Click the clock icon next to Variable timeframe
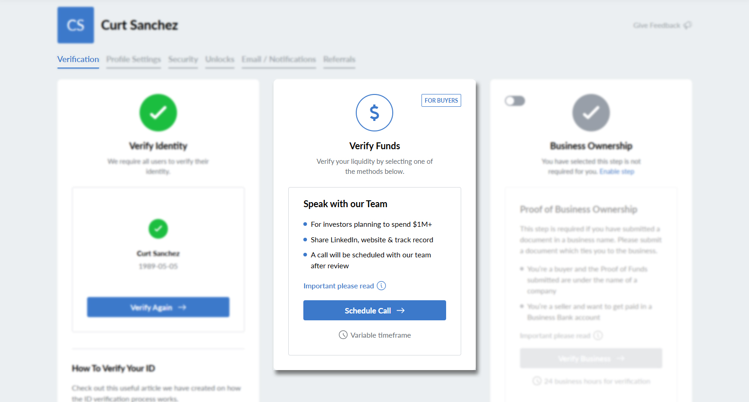The width and height of the screenshot is (749, 402). tap(343, 335)
